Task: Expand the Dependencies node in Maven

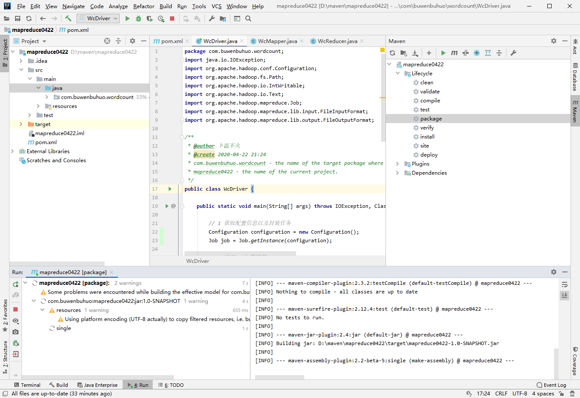Action: pos(398,173)
